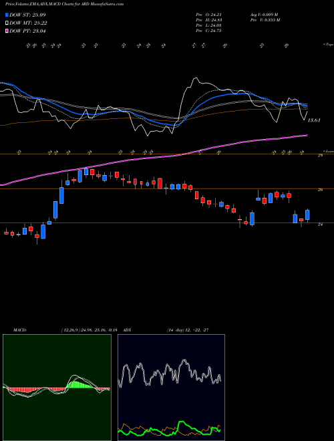This screenshot has width=334, height=441.
Task: Click the 26 price axis label
Action: tap(320, 190)
